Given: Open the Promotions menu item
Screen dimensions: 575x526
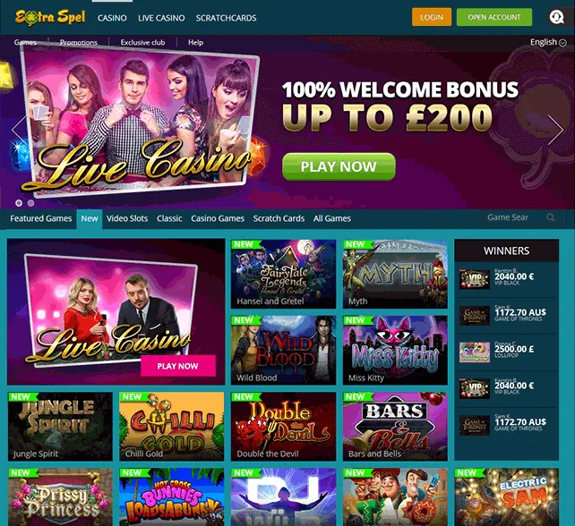Looking at the screenshot, I should [79, 42].
